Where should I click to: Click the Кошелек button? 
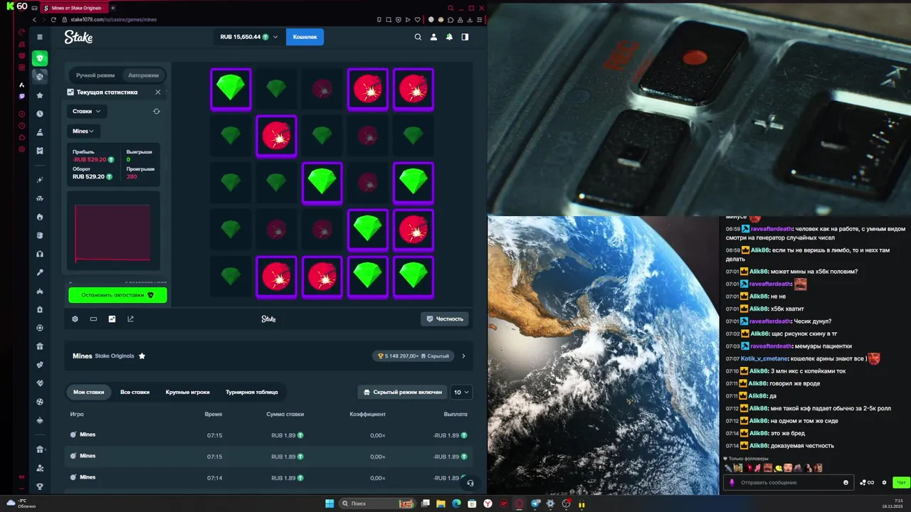click(305, 36)
